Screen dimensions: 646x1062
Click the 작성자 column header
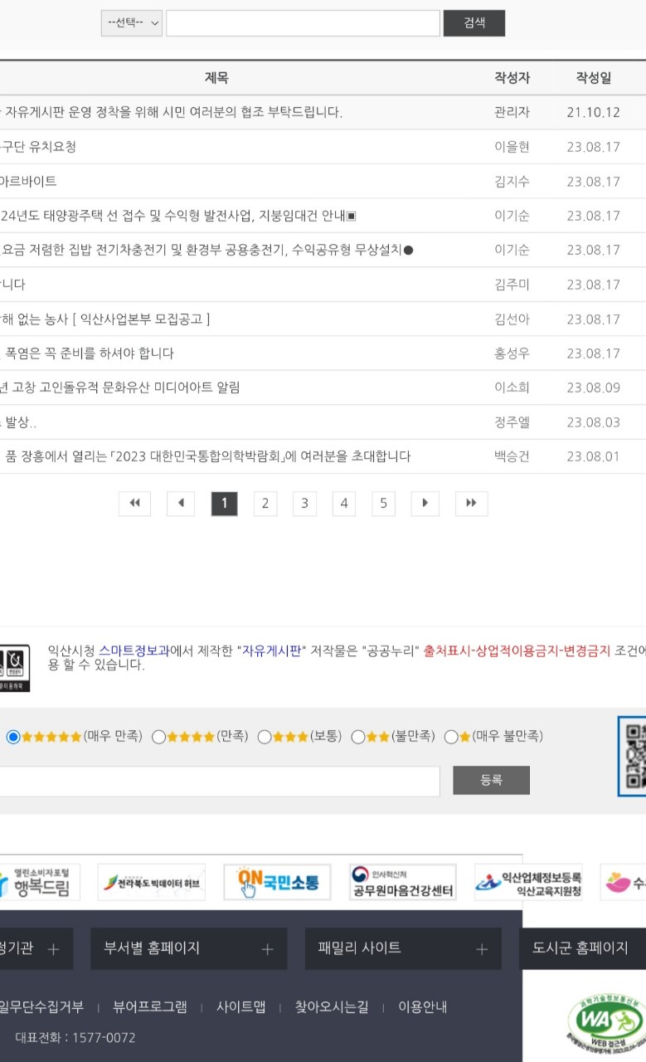point(512,78)
